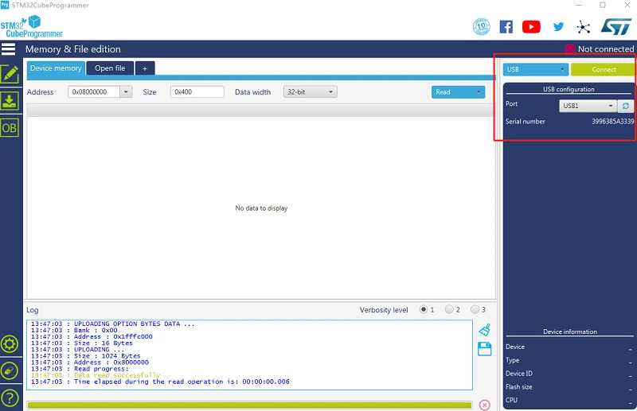Save the log with floppy icon
Image resolution: width=637 pixels, height=411 pixels.
pos(484,349)
